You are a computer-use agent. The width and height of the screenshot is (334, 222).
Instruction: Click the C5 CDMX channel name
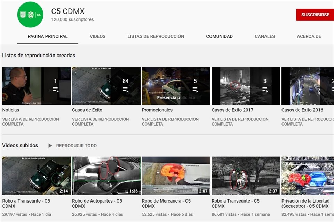(68, 11)
